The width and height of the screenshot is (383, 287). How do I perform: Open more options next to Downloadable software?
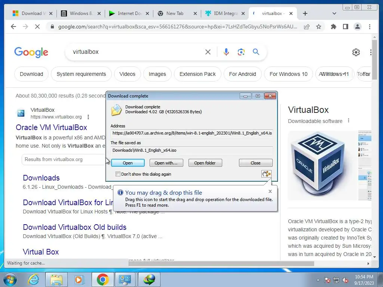click(x=349, y=121)
